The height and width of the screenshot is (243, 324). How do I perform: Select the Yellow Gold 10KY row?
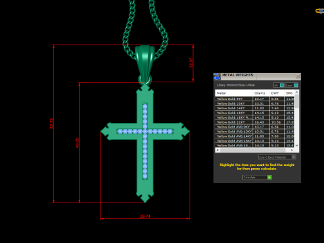[254, 103]
